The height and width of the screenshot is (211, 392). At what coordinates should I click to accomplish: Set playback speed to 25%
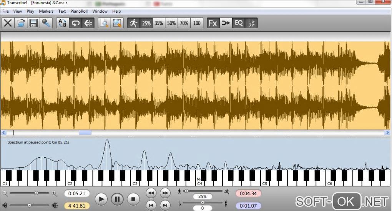(x=146, y=23)
